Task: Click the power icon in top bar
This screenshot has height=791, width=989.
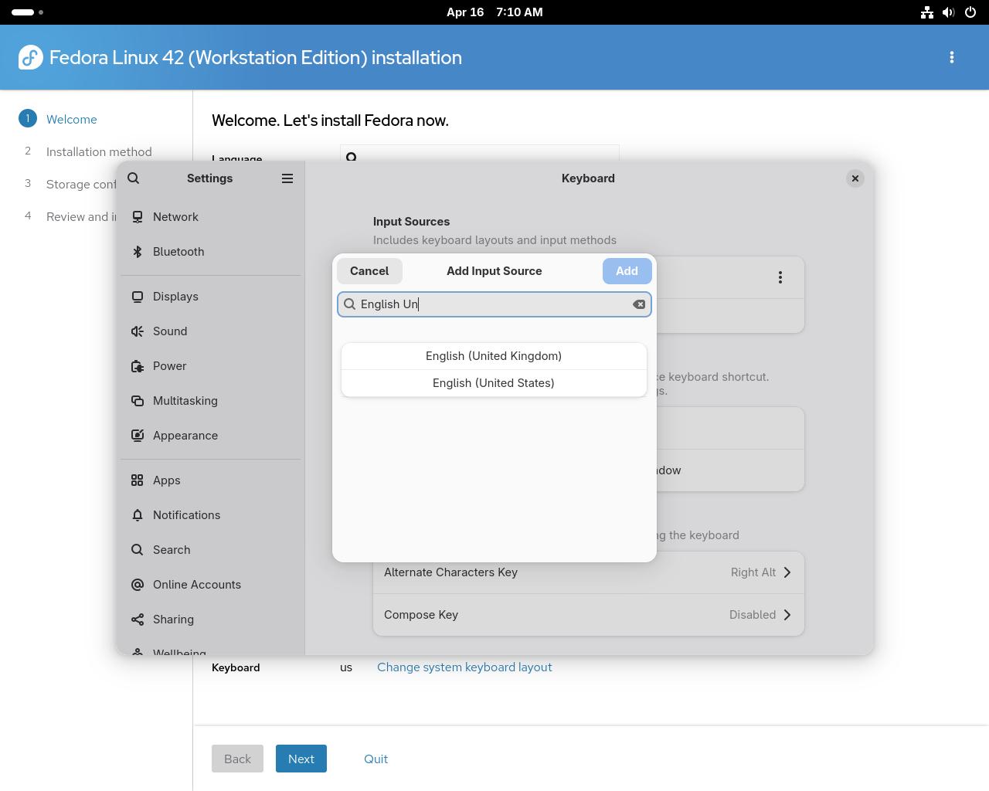Action: tap(970, 12)
